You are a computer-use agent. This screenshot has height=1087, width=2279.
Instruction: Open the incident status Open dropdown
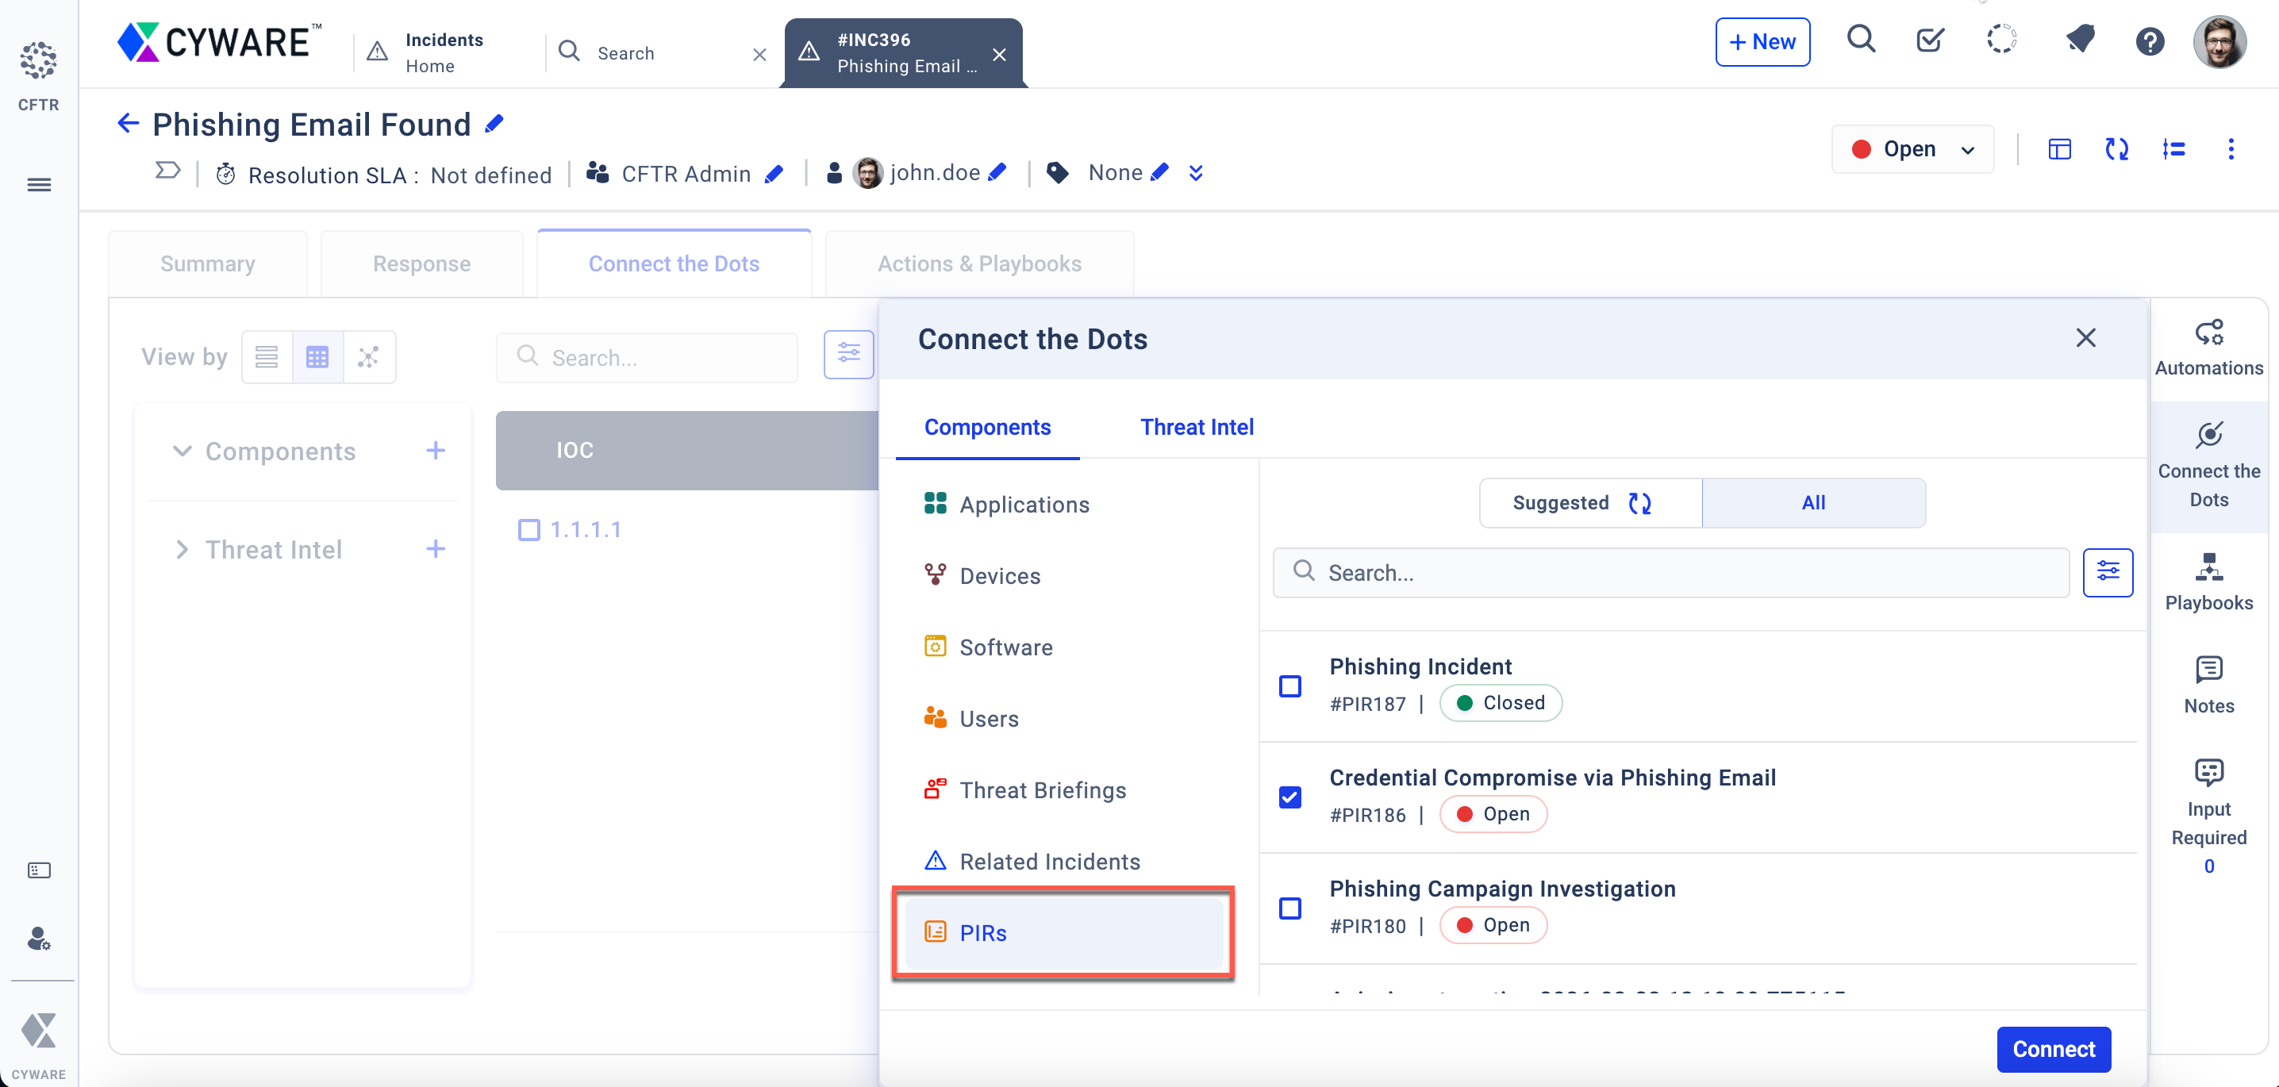tap(1912, 149)
